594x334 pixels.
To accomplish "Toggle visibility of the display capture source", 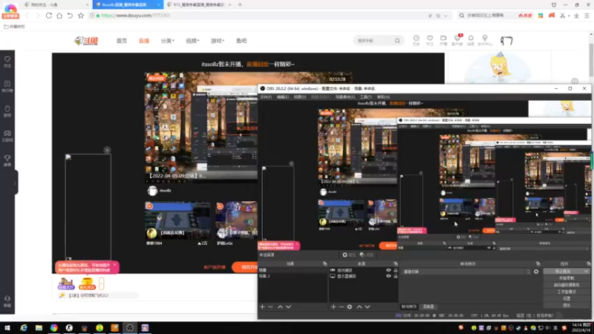I will coord(388,276).
